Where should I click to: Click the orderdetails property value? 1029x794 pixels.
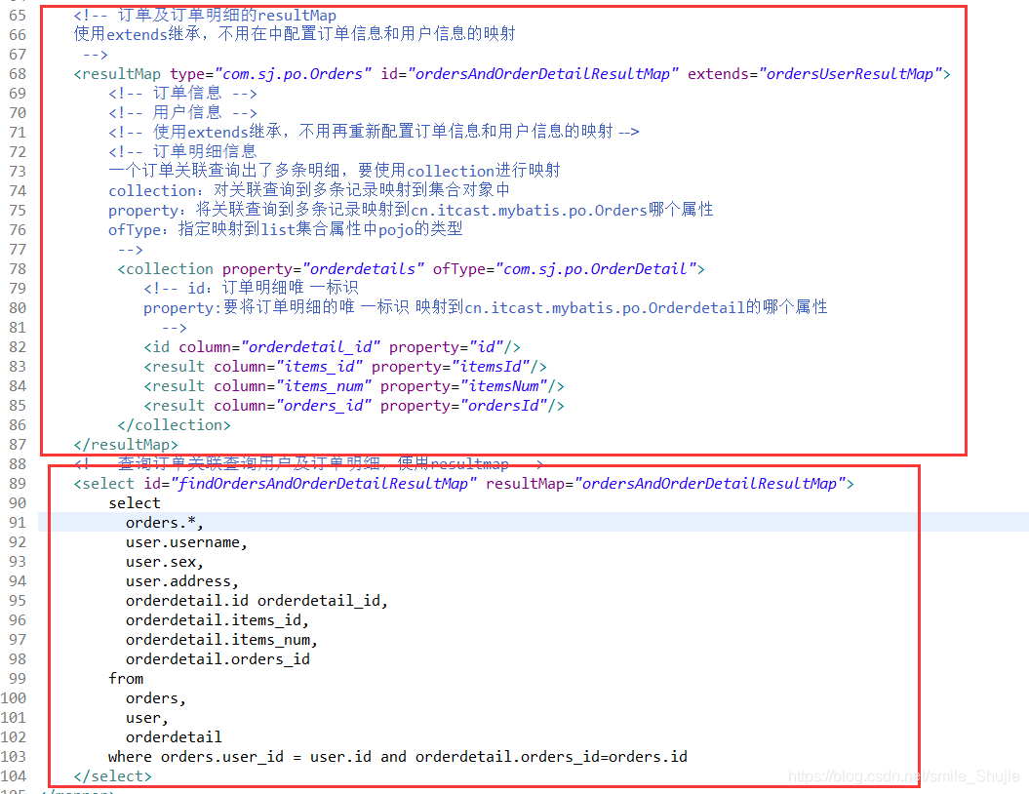click(x=362, y=269)
